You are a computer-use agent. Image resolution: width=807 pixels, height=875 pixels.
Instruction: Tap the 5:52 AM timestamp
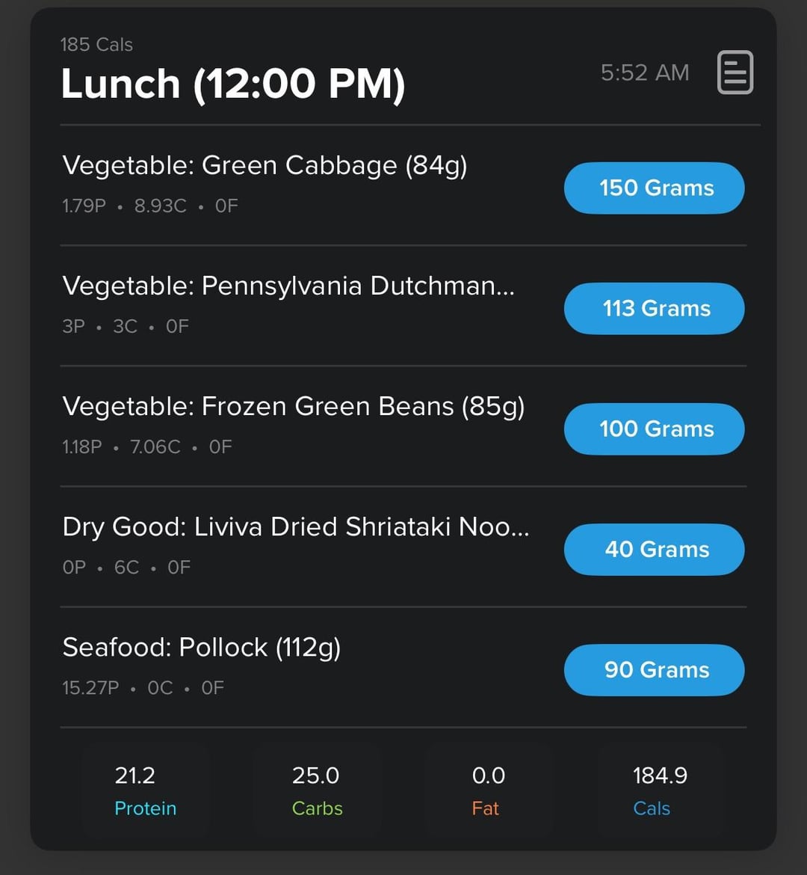pos(645,73)
